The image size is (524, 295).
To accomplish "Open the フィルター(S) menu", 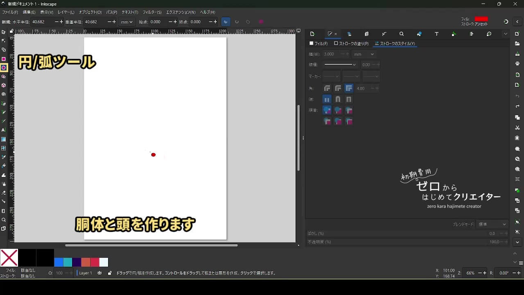I will pyautogui.click(x=152, y=12).
